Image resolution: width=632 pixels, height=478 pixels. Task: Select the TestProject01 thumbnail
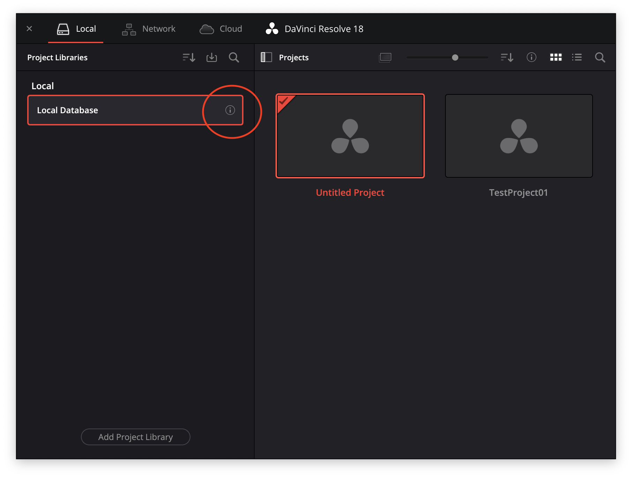point(519,136)
